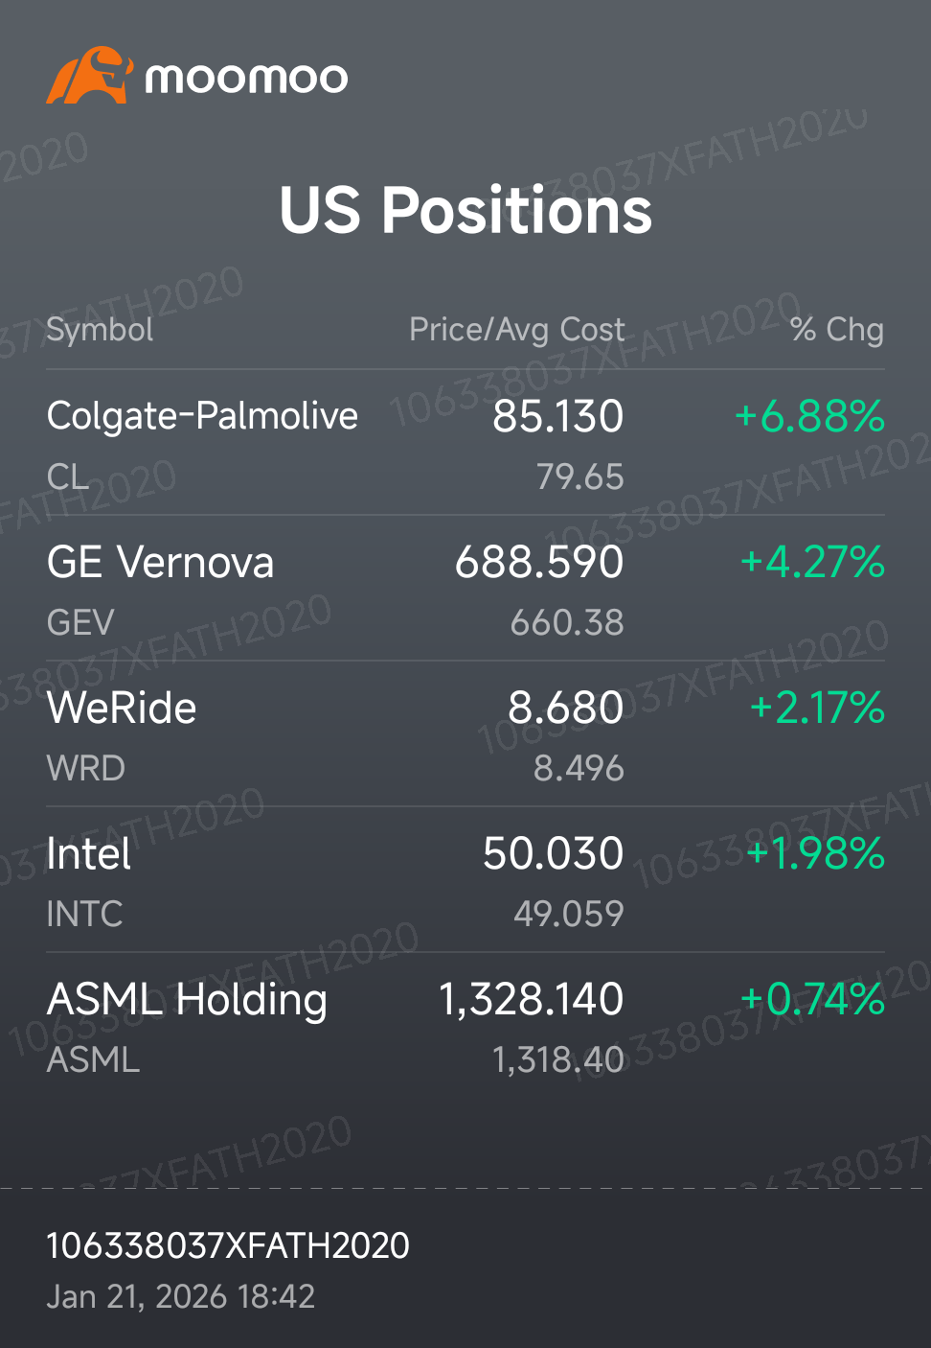Open the WeRide position row
The width and height of the screenshot is (931, 1348).
coord(465,734)
